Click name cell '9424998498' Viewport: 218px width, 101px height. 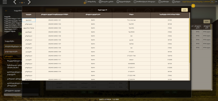pyautogui.click(x=131, y=64)
